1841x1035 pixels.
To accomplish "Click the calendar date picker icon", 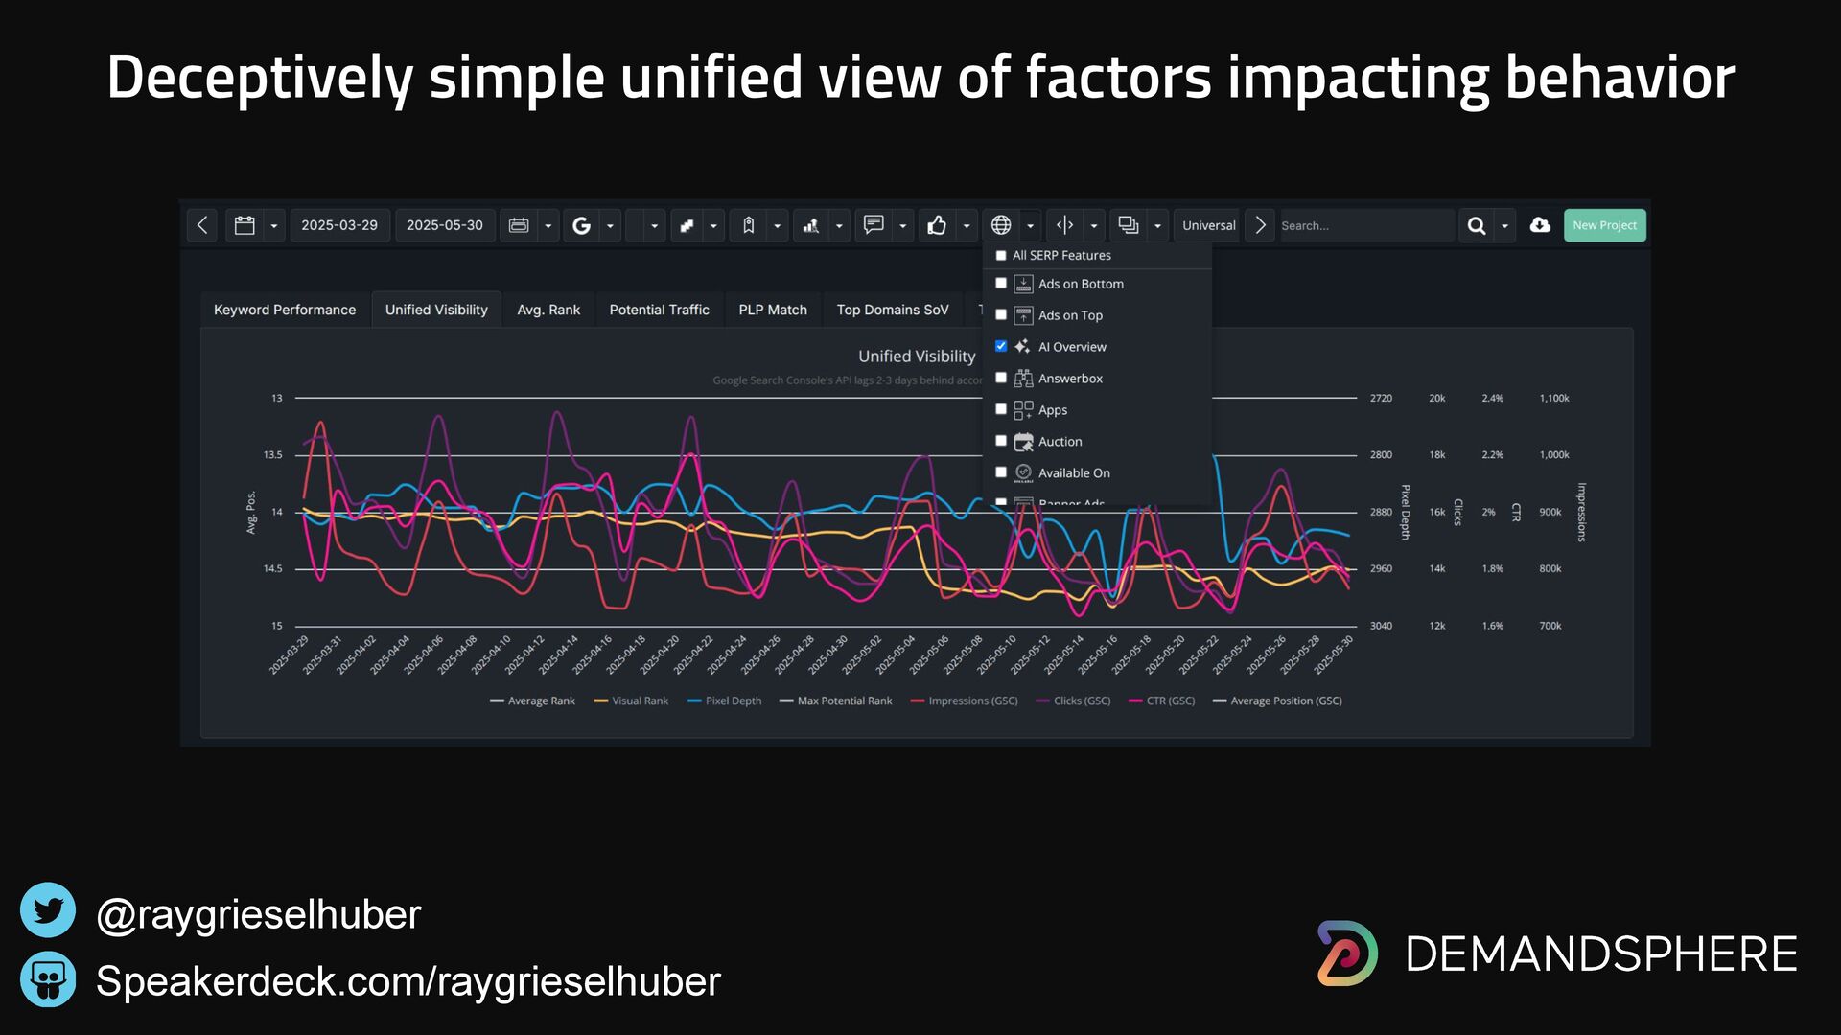I will (x=245, y=225).
